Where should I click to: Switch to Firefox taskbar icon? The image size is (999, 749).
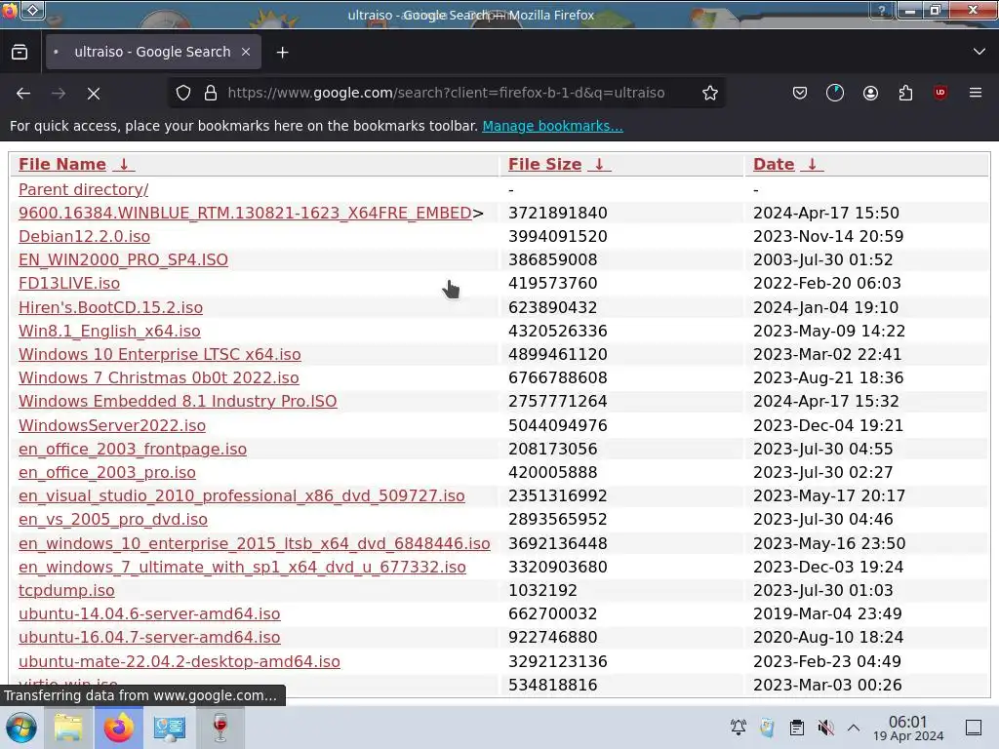(x=119, y=728)
